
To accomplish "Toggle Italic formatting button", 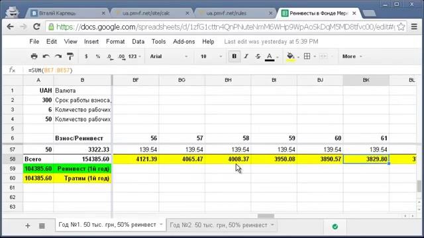I will click(x=246, y=56).
